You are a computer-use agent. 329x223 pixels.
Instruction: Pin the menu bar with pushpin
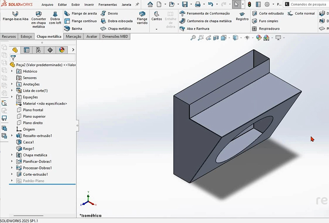pos(137,4)
